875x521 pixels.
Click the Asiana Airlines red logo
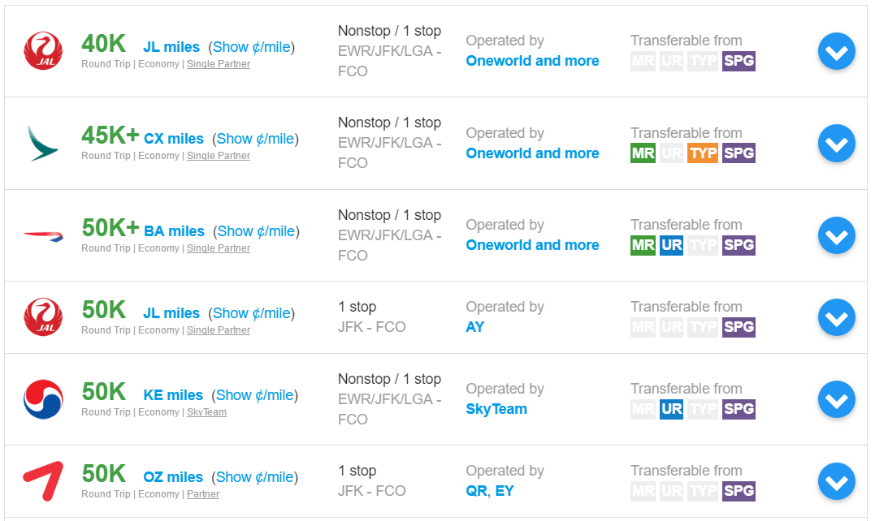[43, 480]
